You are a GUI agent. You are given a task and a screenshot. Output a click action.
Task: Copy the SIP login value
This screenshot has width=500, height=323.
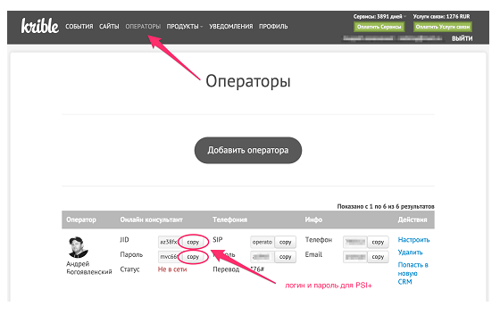pyautogui.click(x=286, y=242)
